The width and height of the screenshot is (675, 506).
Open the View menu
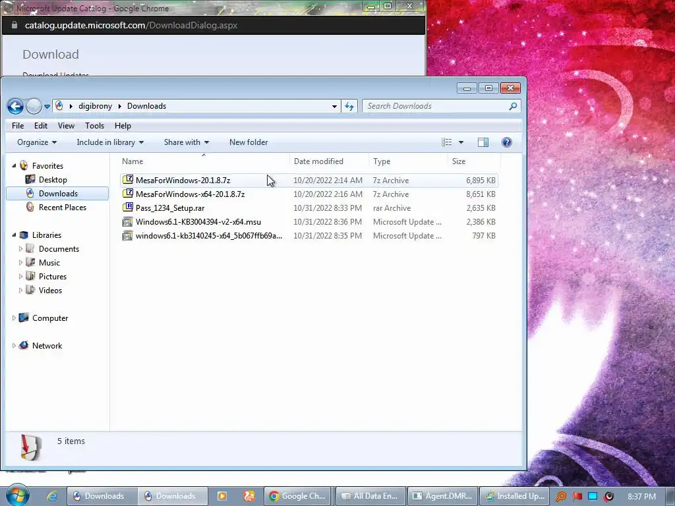pos(66,126)
